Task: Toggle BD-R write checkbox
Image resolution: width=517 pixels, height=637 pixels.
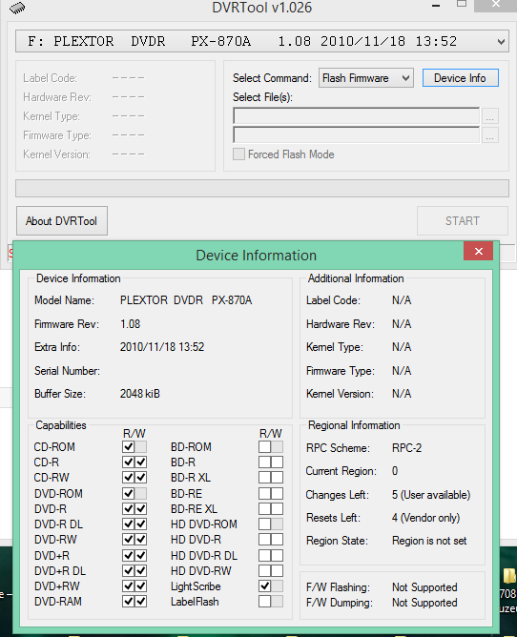Action: click(278, 462)
